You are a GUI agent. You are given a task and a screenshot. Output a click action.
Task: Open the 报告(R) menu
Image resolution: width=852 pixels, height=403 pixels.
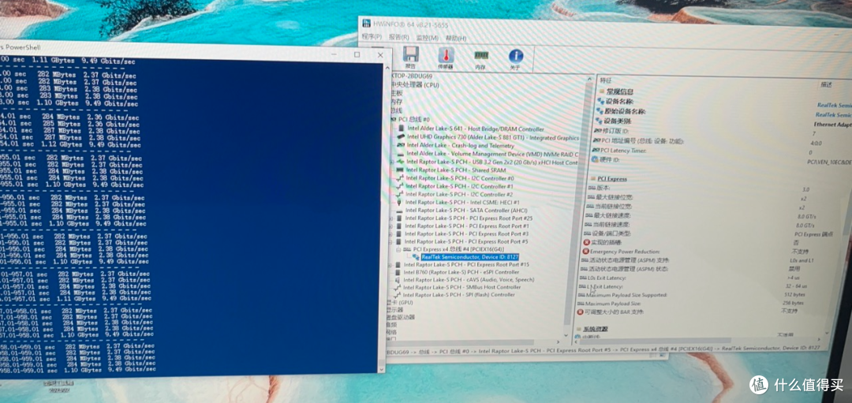(399, 37)
